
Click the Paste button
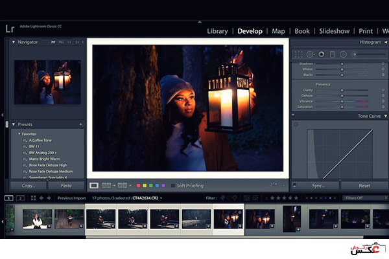66,186
